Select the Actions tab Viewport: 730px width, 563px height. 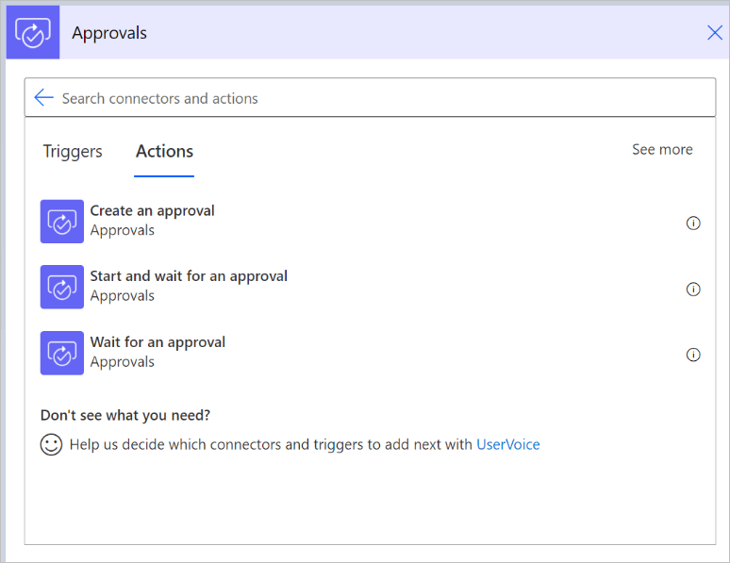(164, 152)
